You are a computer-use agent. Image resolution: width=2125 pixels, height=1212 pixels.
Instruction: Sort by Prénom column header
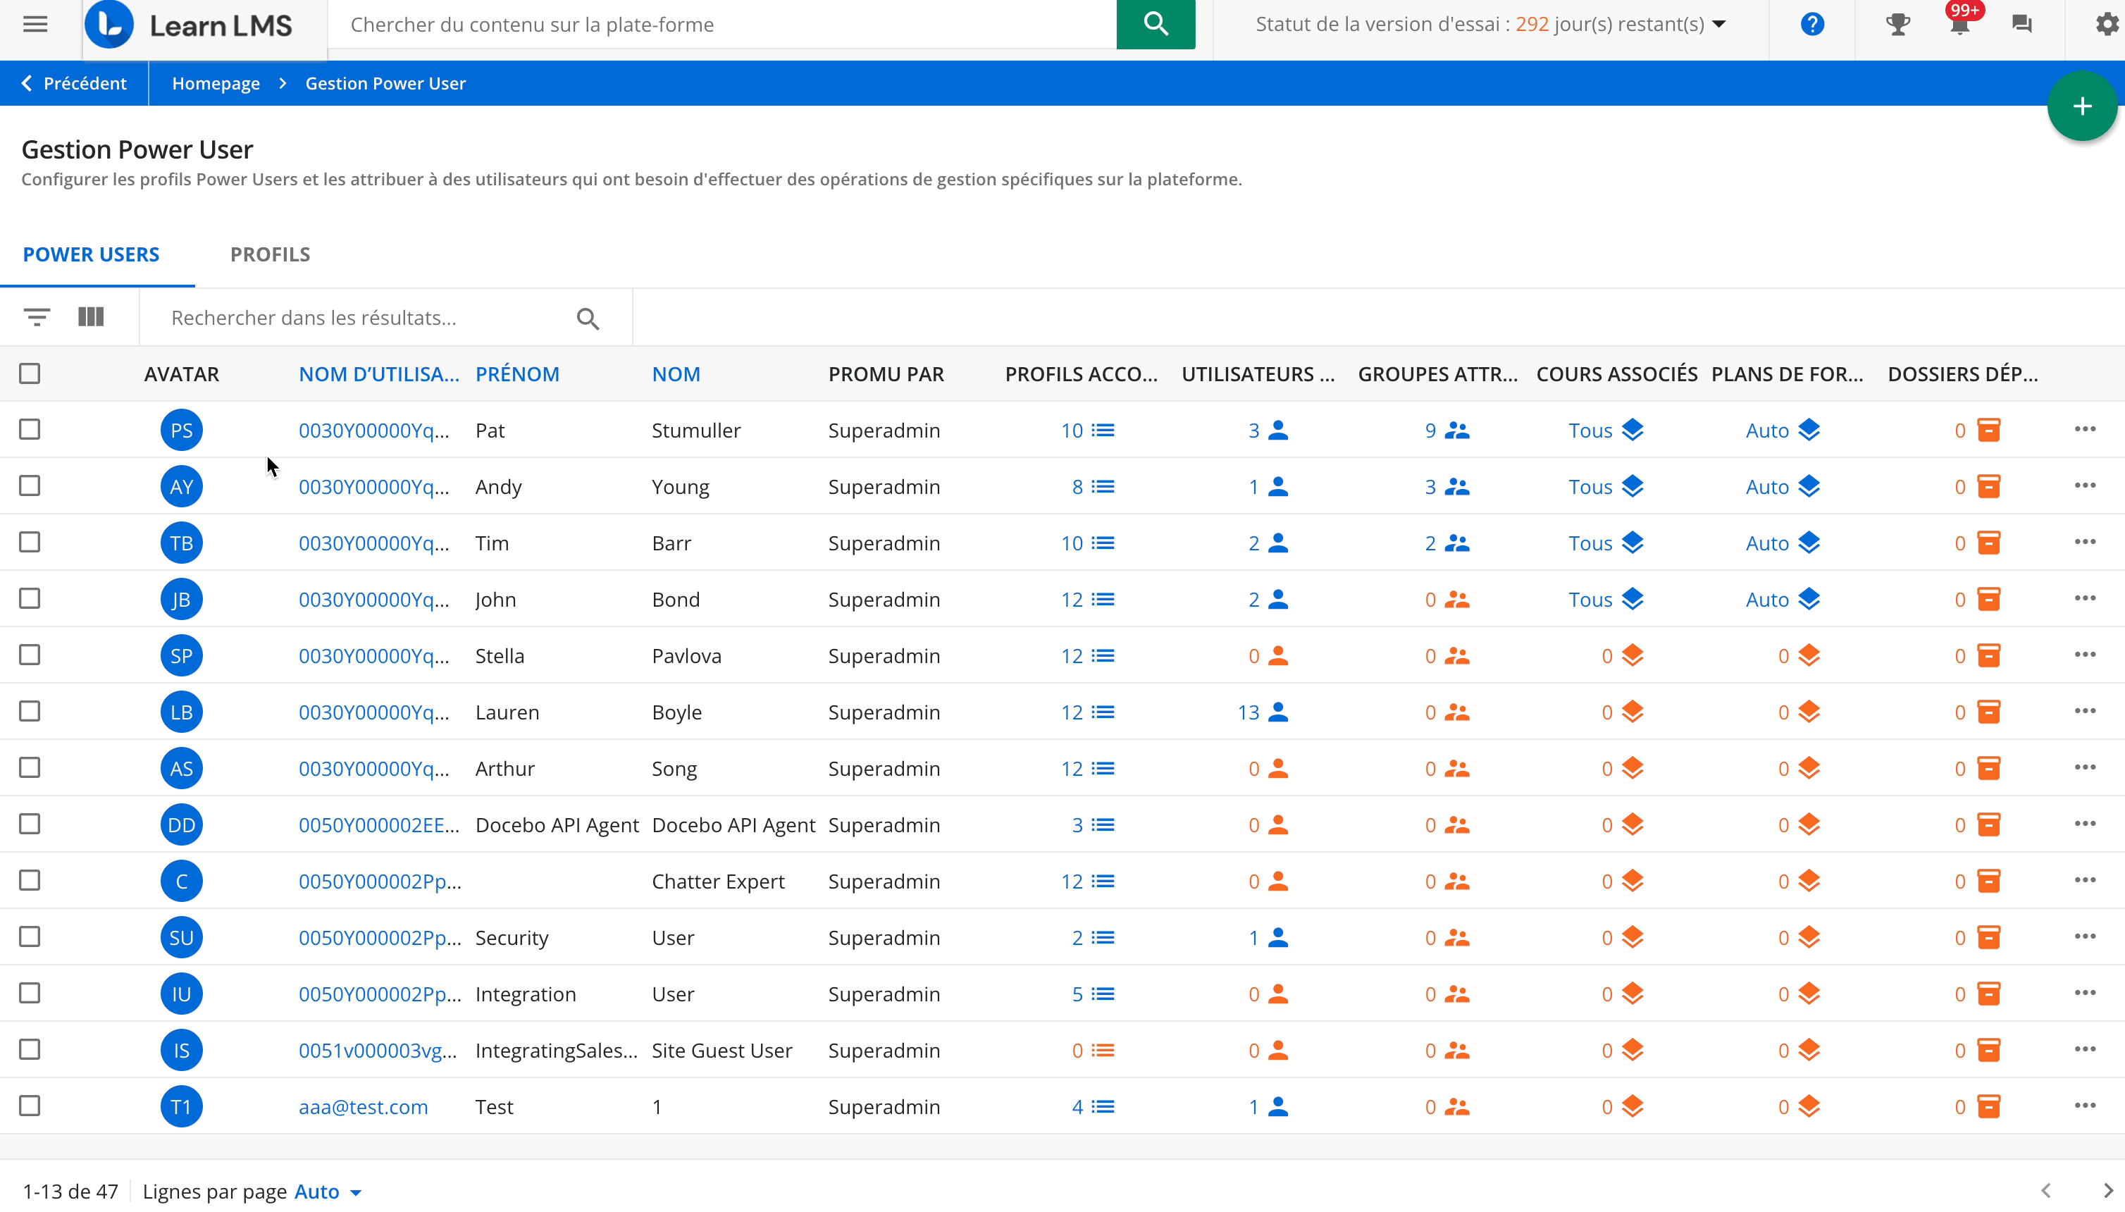point(517,375)
